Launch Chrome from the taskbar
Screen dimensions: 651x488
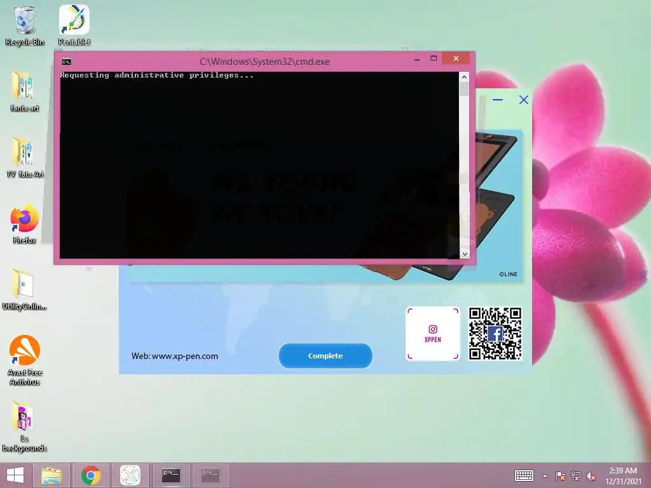[91, 475]
